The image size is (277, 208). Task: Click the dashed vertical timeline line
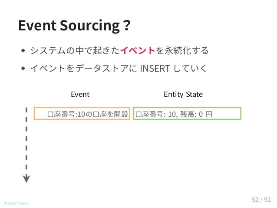point(26,142)
